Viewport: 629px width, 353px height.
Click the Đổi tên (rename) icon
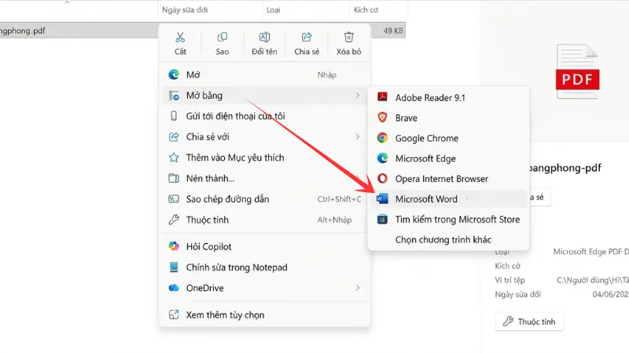(x=264, y=37)
